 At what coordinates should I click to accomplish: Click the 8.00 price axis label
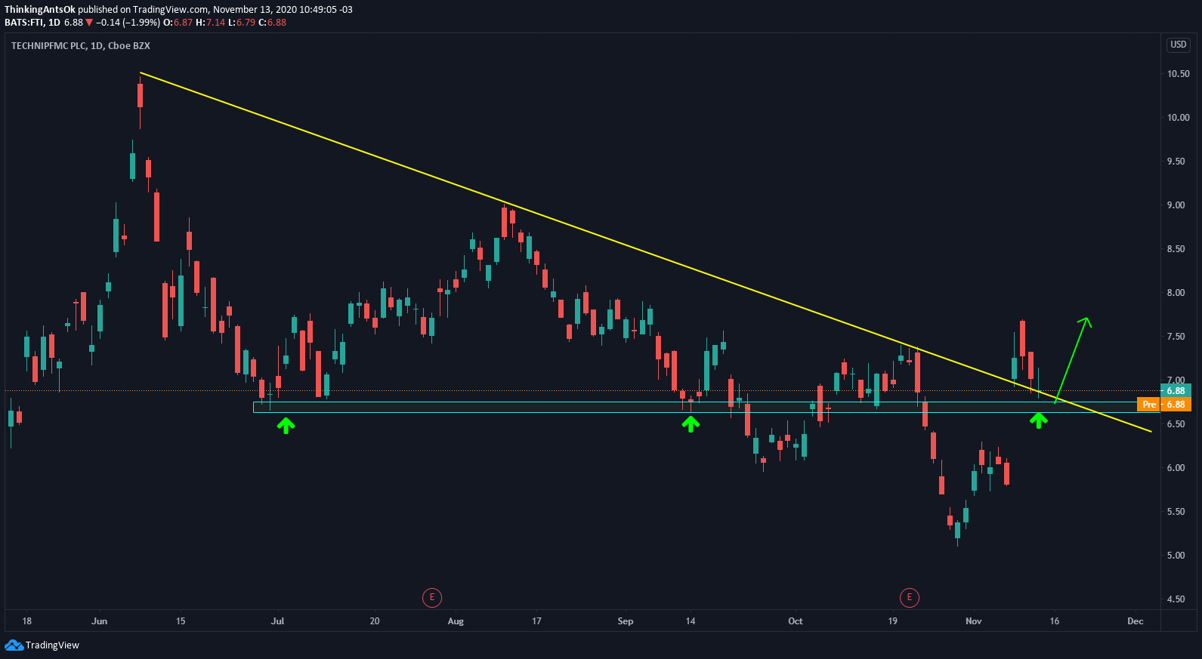1176,293
